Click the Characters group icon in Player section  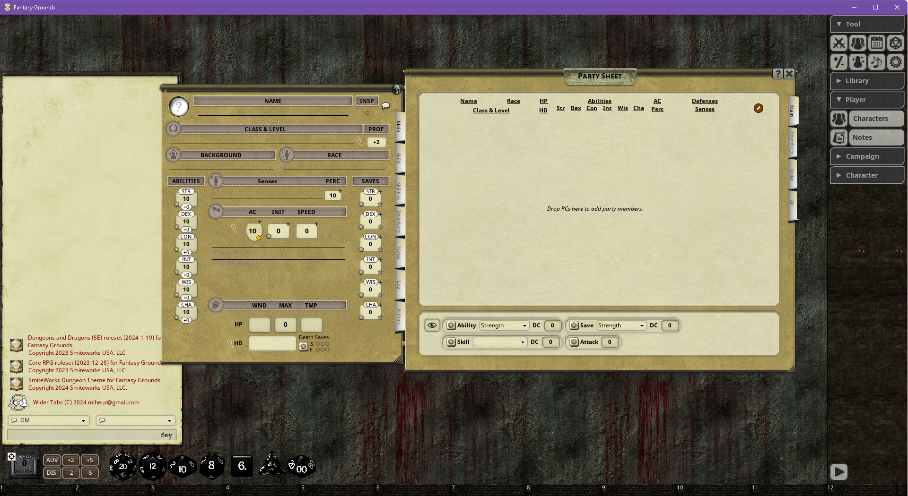(x=839, y=119)
